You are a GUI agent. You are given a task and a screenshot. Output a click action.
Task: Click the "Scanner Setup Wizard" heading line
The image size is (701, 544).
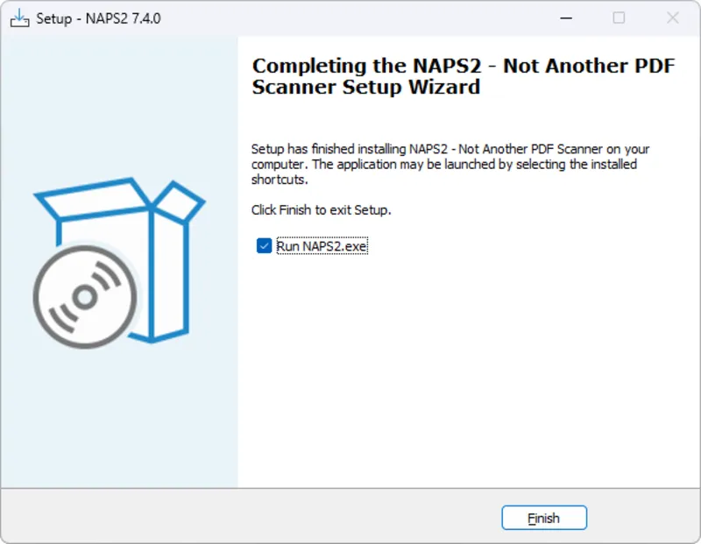[365, 88]
